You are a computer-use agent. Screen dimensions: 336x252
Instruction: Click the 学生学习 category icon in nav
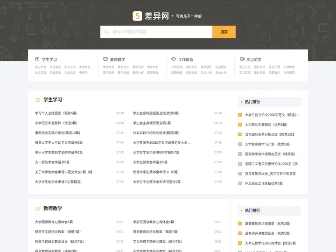click(37, 59)
